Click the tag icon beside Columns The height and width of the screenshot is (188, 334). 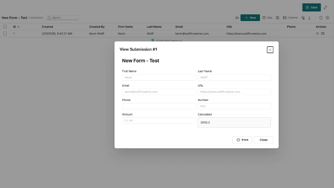click(x=303, y=18)
